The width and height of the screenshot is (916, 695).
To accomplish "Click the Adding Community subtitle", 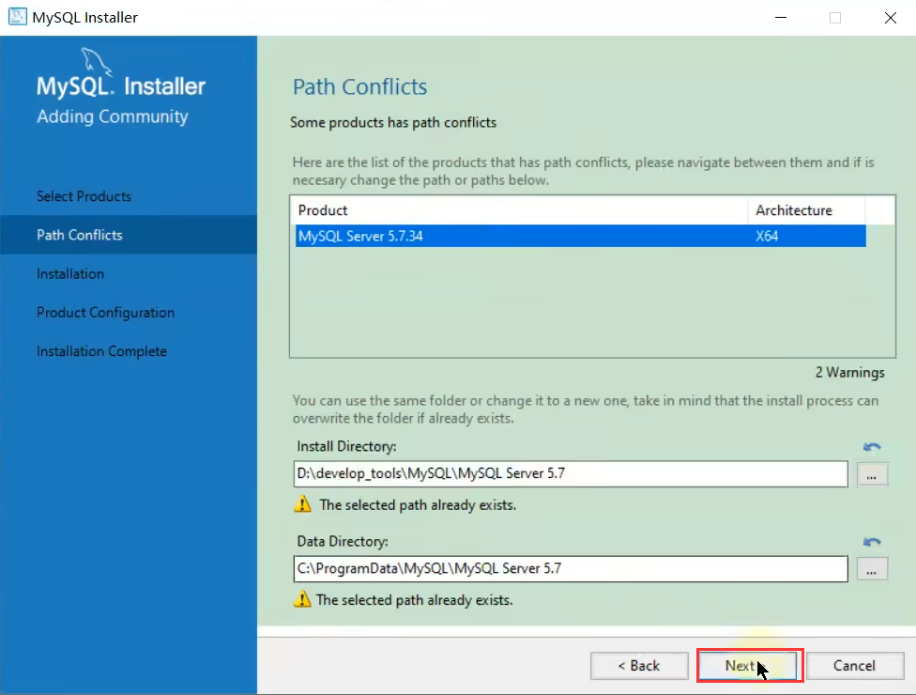I will coord(113,116).
